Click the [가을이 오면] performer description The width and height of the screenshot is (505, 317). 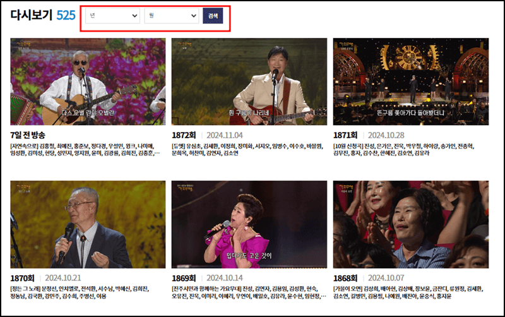click(x=408, y=292)
